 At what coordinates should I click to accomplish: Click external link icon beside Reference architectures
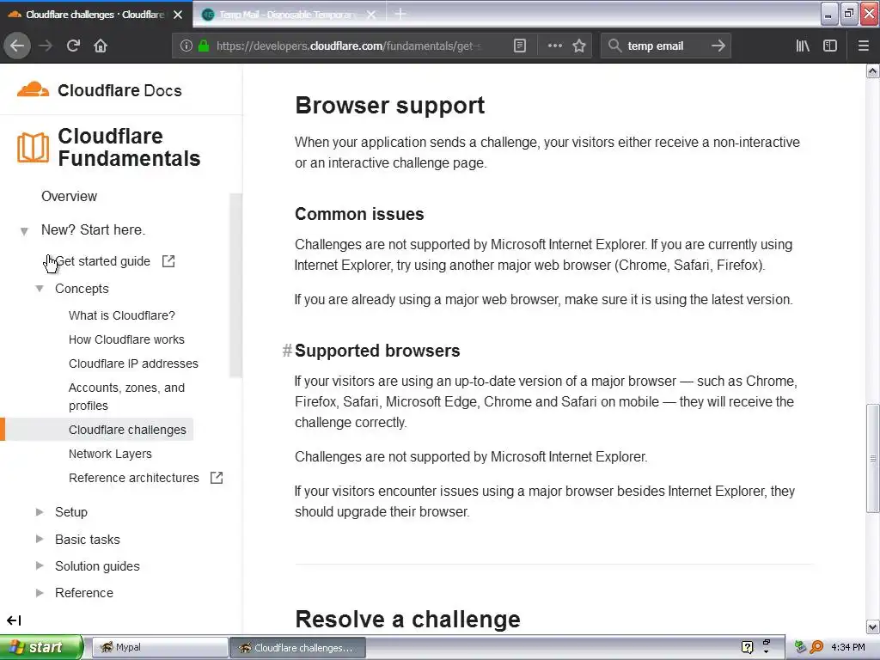pos(217,478)
